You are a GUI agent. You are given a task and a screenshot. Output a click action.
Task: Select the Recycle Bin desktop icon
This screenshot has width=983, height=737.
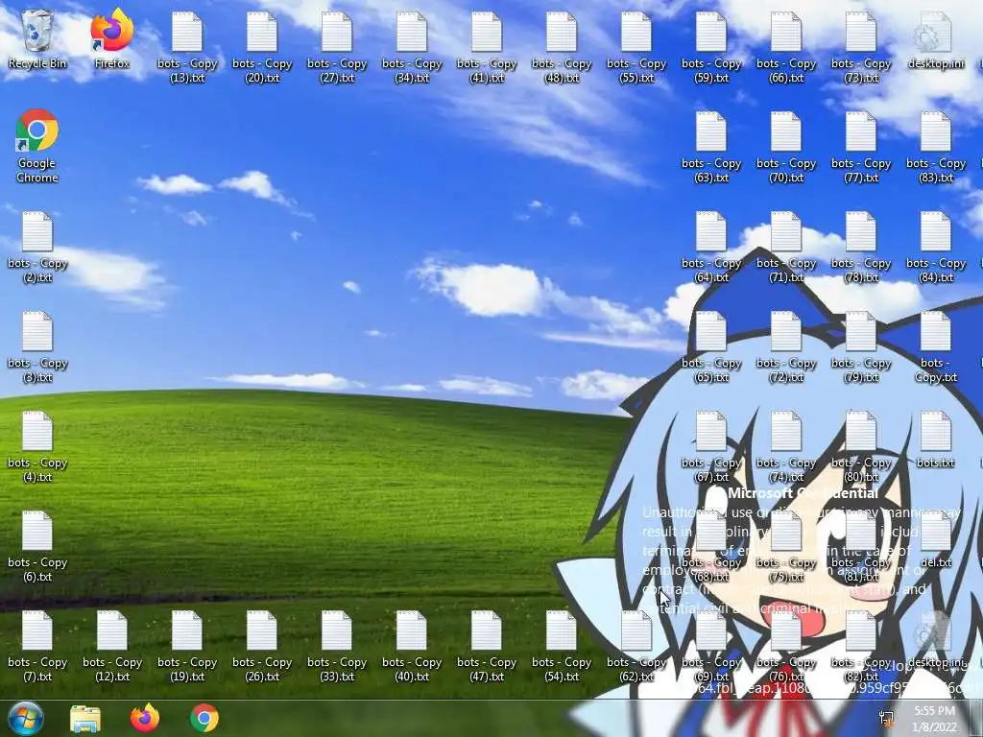click(37, 38)
